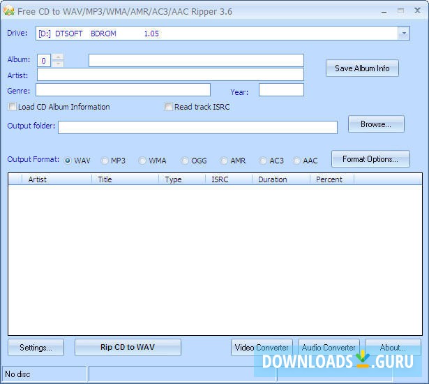429x384 pixels.
Task: Open the Settings dialog
Action: point(36,348)
